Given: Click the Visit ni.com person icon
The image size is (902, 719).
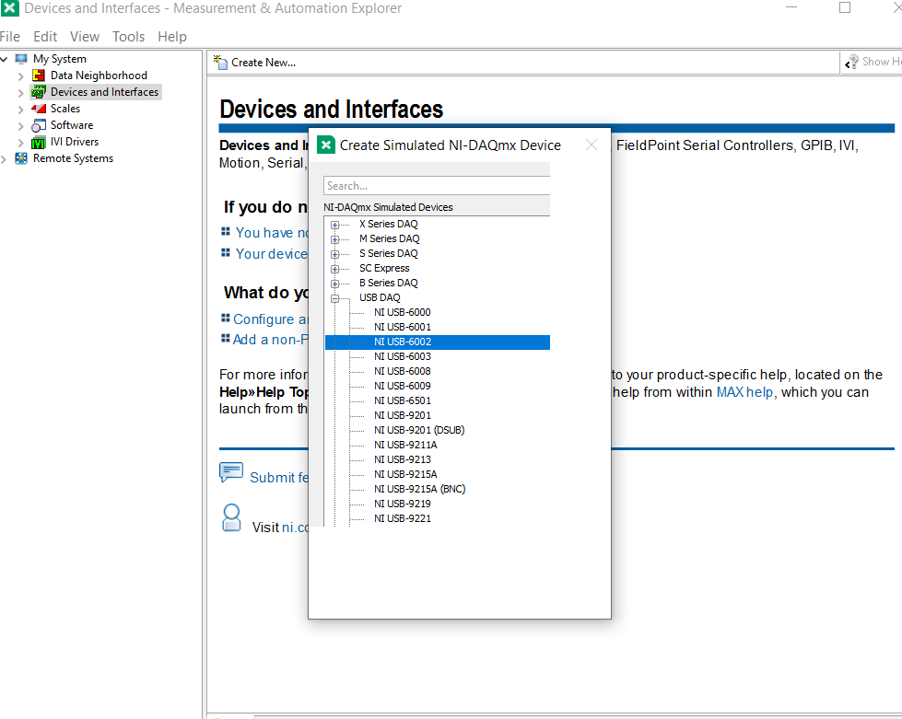Looking at the screenshot, I should (x=232, y=517).
